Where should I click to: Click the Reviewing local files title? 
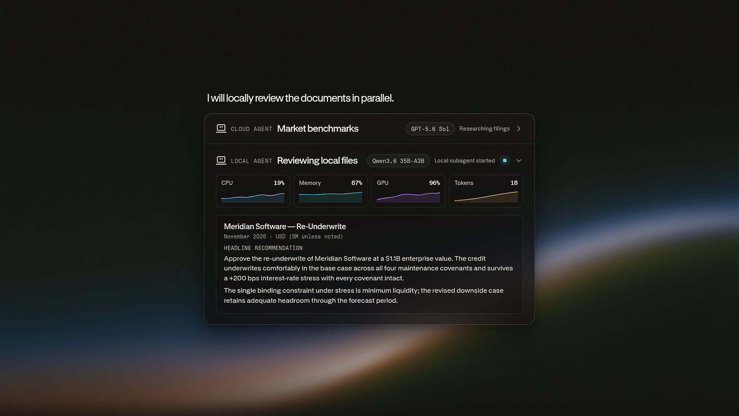pos(317,161)
